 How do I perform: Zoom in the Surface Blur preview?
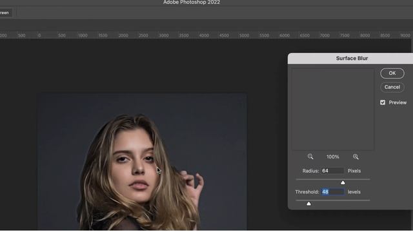[x=356, y=157]
